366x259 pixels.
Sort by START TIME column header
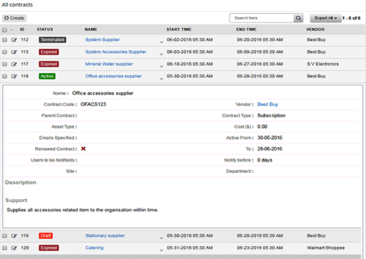179,29
